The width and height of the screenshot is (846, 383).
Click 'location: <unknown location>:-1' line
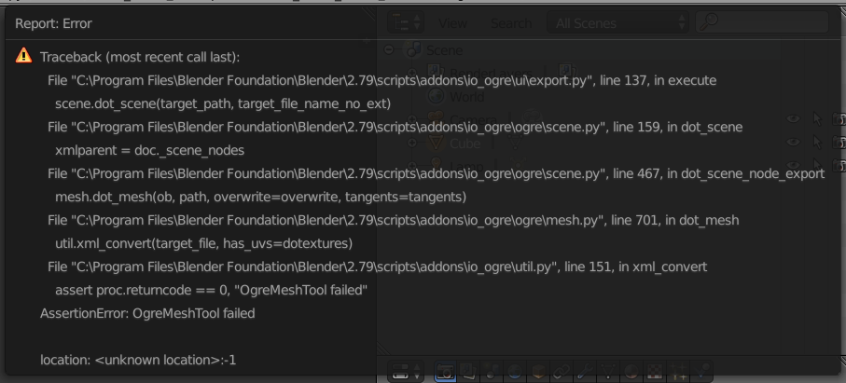point(138,360)
